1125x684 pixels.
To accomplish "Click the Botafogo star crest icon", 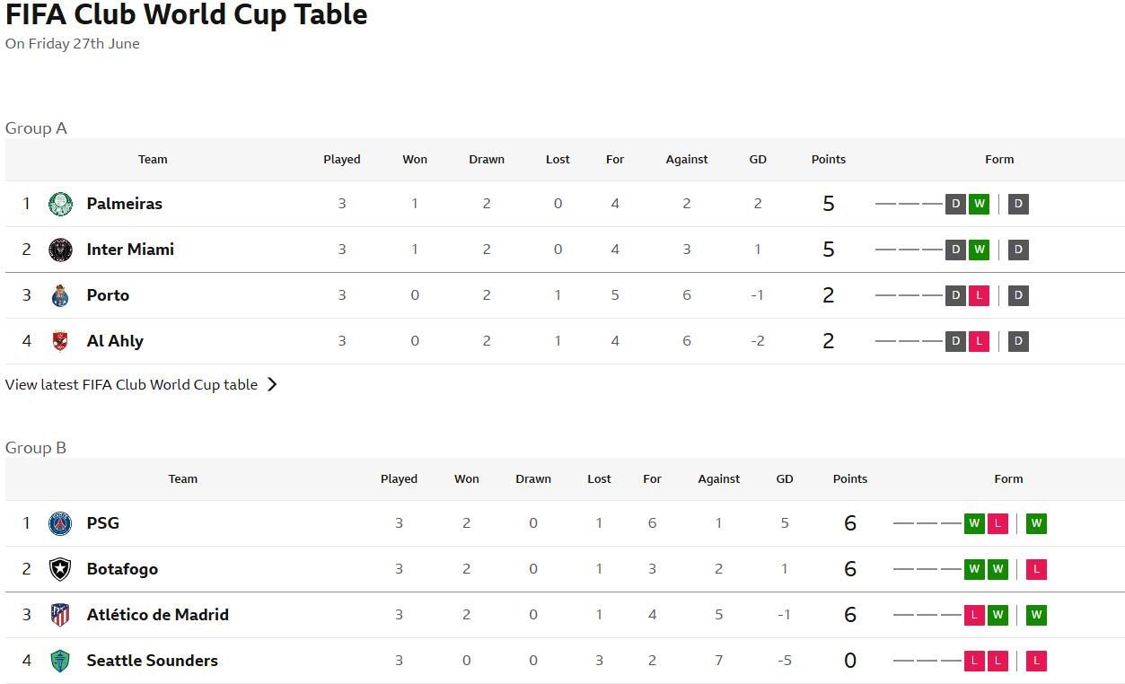I will click(x=60, y=569).
